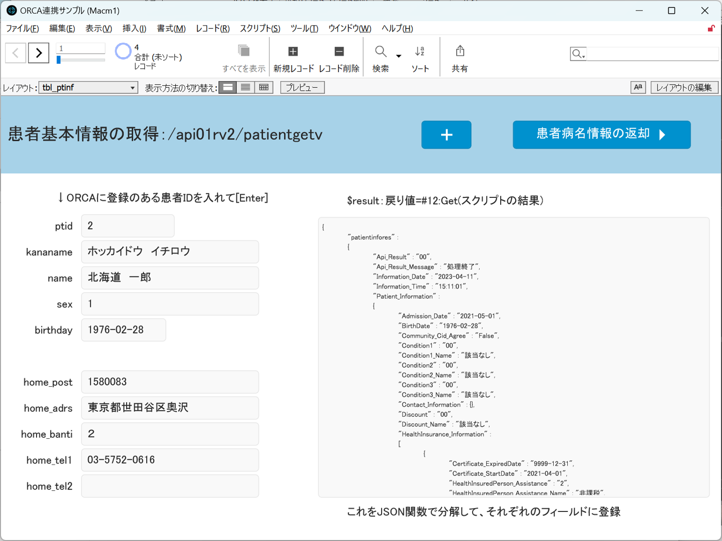Click the $result 戻り値 label text

[445, 201]
